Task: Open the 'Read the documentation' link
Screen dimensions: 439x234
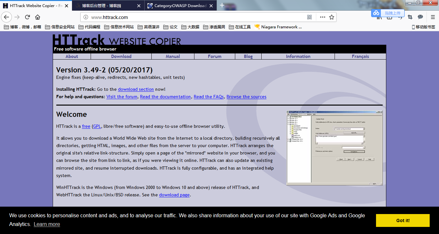Action: point(166,97)
